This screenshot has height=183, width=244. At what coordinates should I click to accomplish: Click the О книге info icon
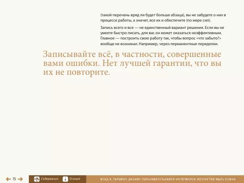(x=65, y=179)
